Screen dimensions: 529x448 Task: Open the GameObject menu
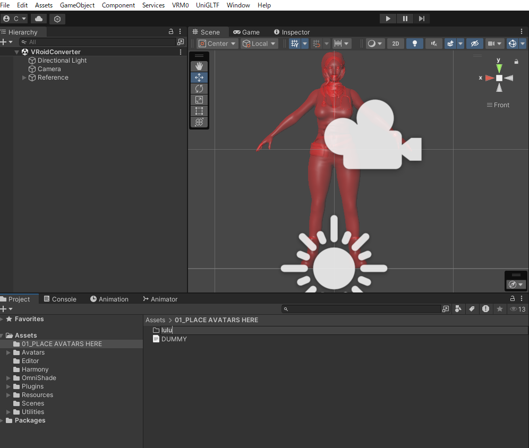click(77, 5)
